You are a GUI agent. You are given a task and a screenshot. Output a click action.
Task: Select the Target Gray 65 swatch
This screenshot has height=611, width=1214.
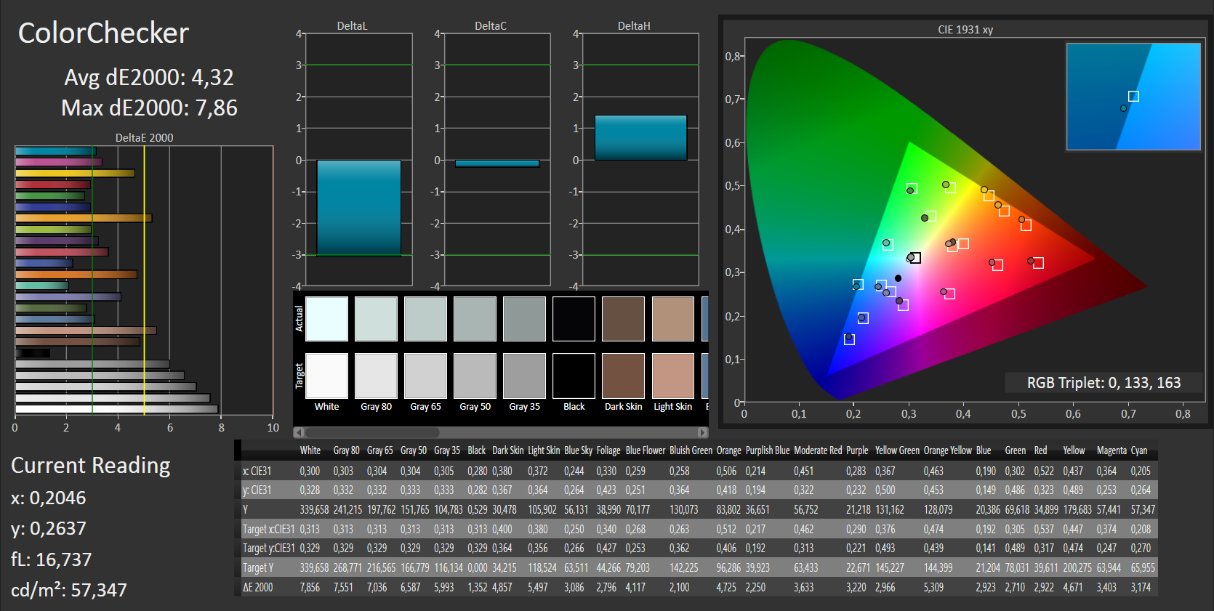[x=425, y=376]
